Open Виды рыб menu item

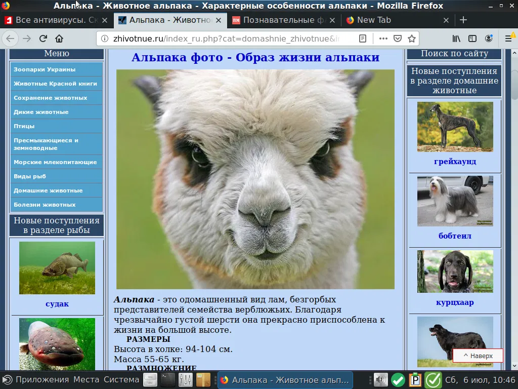57,176
